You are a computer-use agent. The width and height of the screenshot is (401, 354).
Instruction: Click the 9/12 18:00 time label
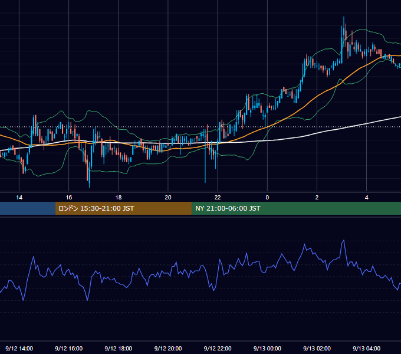tap(119, 348)
